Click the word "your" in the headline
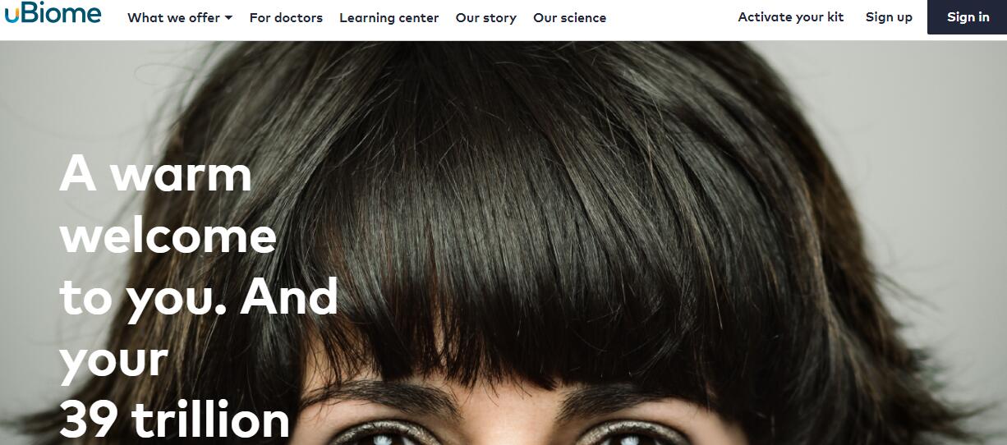The width and height of the screenshot is (1007, 445). 113,361
